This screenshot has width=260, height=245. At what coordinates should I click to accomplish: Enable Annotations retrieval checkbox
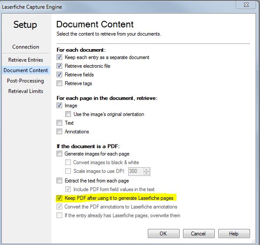click(59, 131)
